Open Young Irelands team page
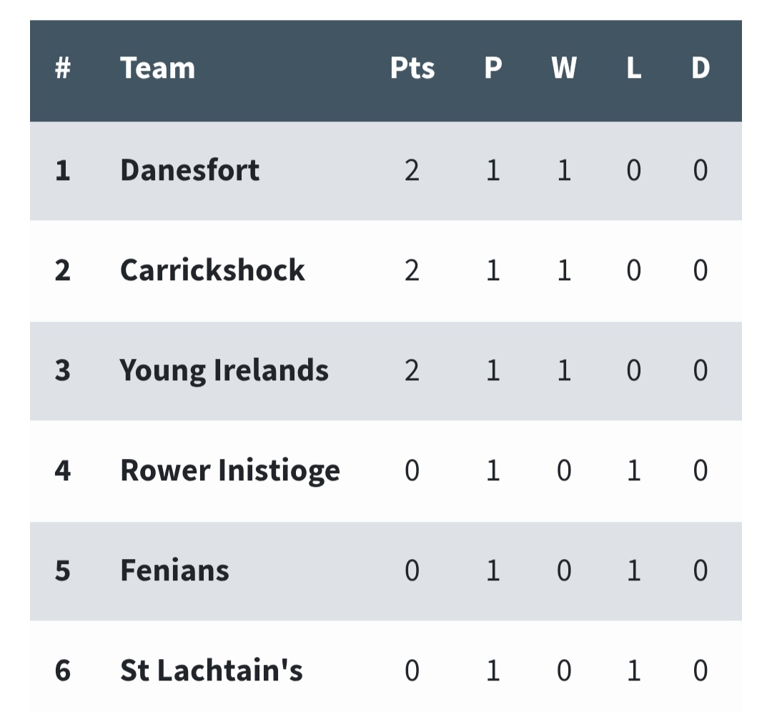772x712 pixels. coord(224,370)
